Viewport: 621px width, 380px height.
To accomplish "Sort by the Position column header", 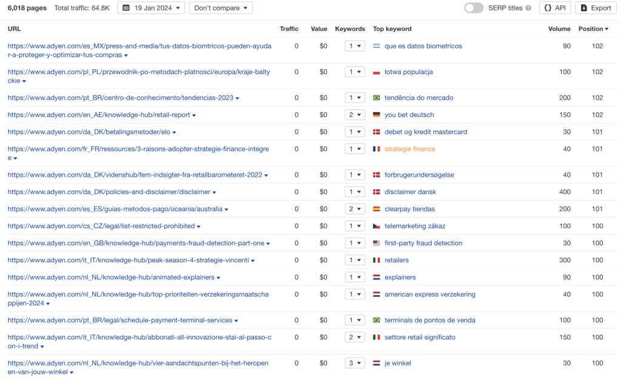I will (593, 29).
